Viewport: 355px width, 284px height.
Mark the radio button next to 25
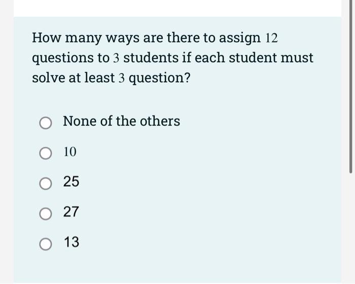point(46,183)
